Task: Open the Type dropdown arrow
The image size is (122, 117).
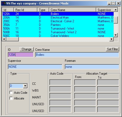Action: click(x=25, y=86)
